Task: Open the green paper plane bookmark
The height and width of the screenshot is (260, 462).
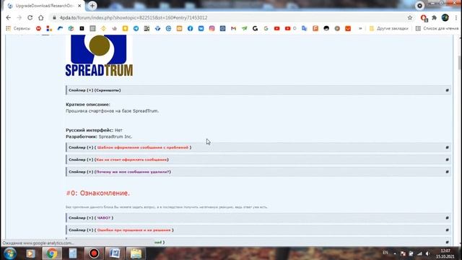Action: point(244,28)
